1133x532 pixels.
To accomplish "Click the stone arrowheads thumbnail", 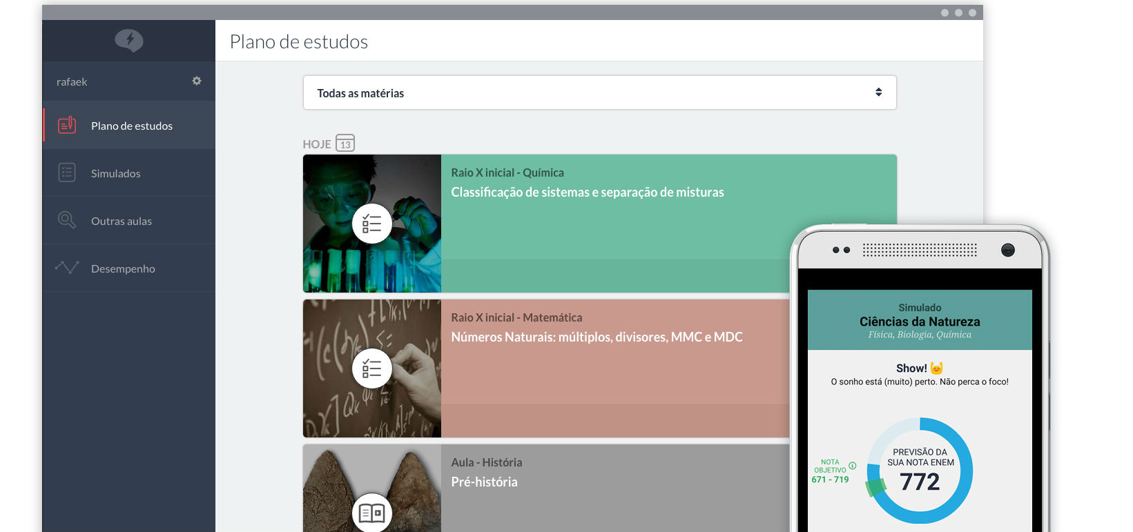I will tap(372, 488).
